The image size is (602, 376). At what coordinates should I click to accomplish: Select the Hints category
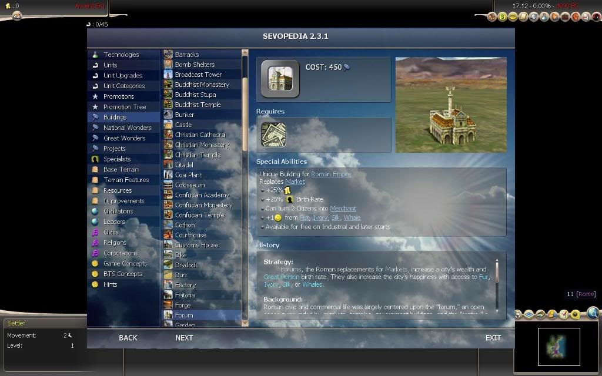pos(123,284)
